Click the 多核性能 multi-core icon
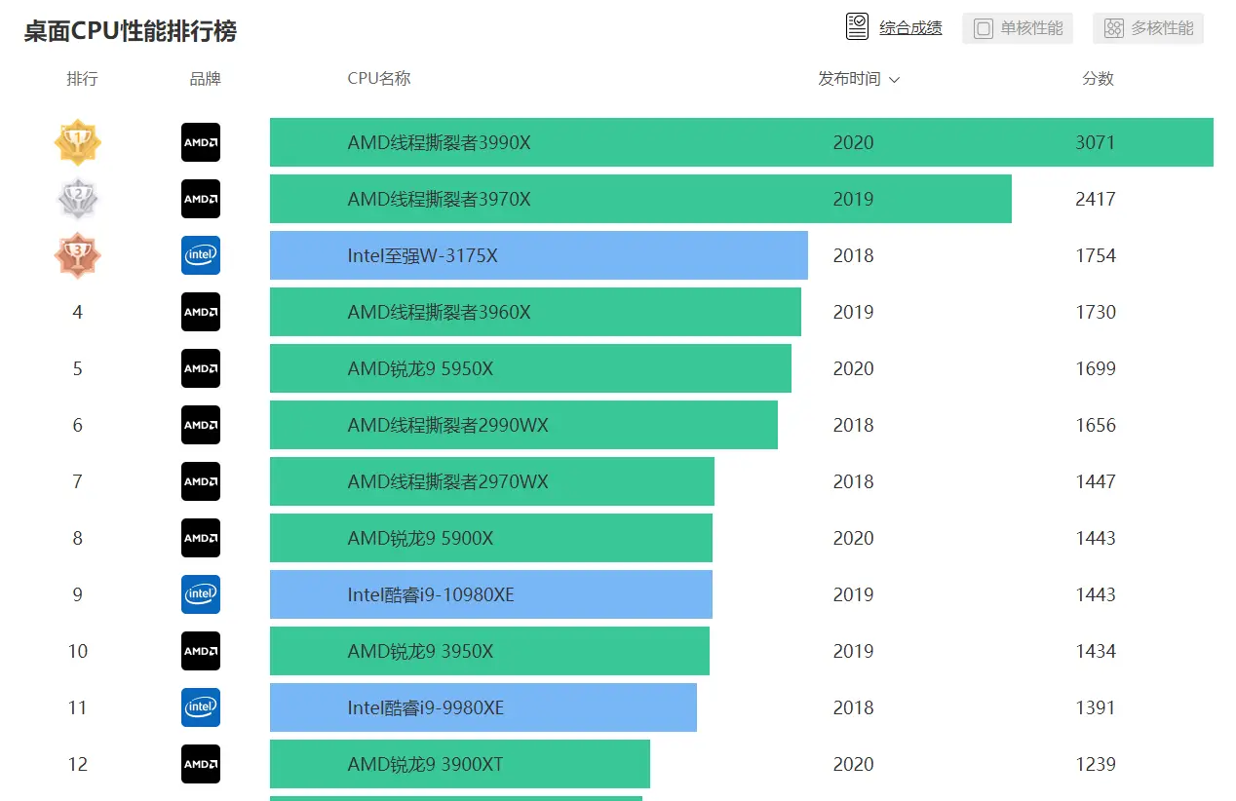Viewport: 1236px width, 801px height. tap(1114, 28)
